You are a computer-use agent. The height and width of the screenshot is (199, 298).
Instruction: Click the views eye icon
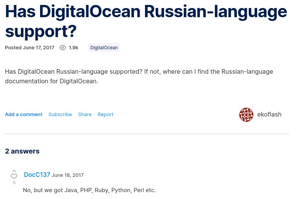click(63, 48)
